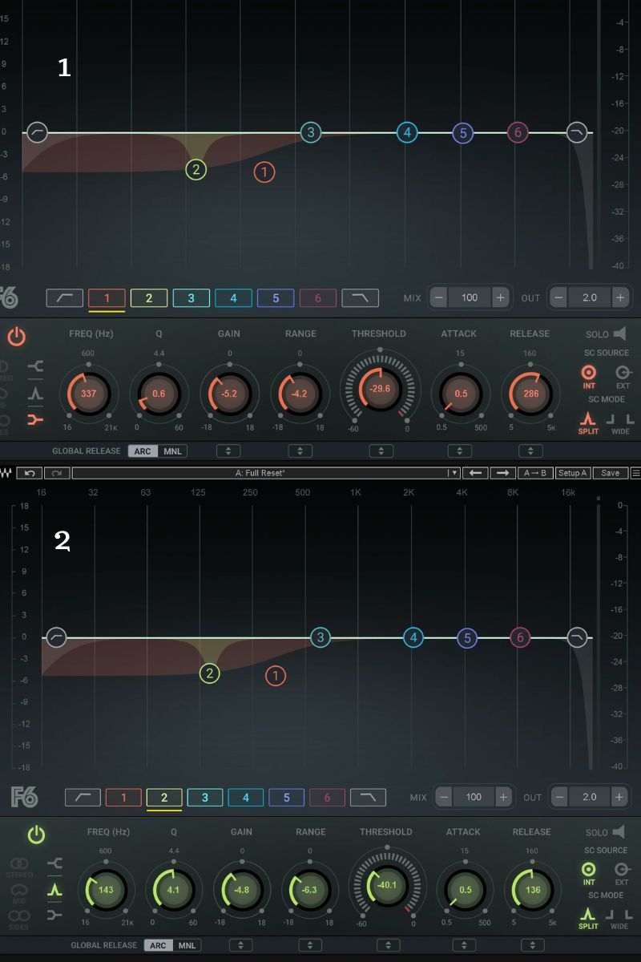Image resolution: width=641 pixels, height=962 pixels.
Task: Toggle the orange band power button
Action: [x=17, y=336]
